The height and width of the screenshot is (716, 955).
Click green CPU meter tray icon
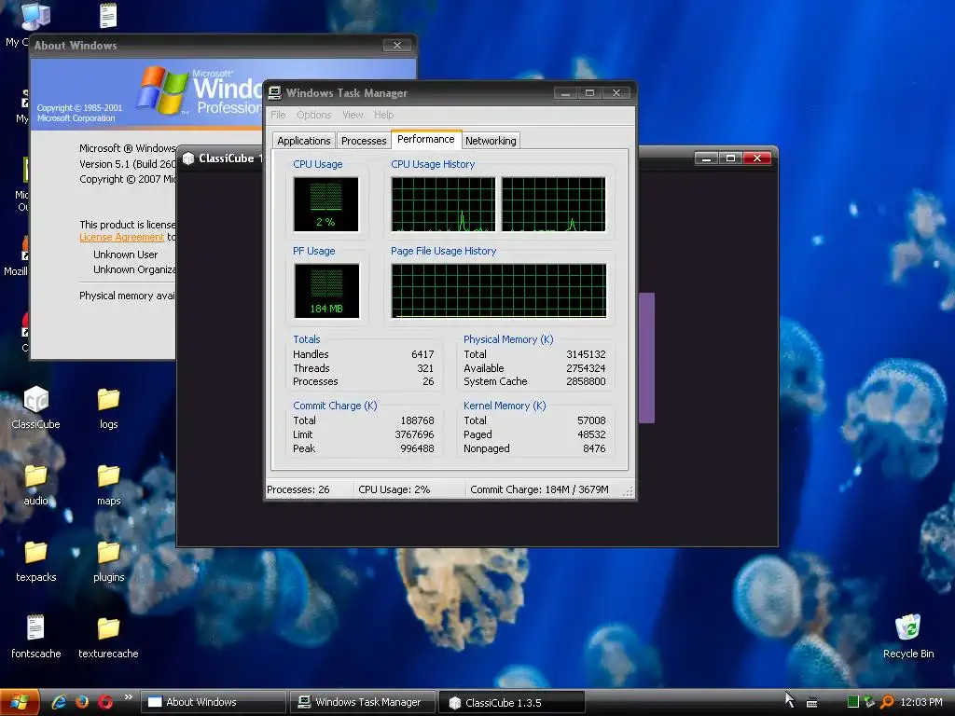pyautogui.click(x=853, y=702)
